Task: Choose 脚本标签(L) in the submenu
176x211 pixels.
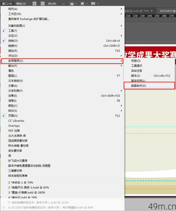Action: (149, 80)
